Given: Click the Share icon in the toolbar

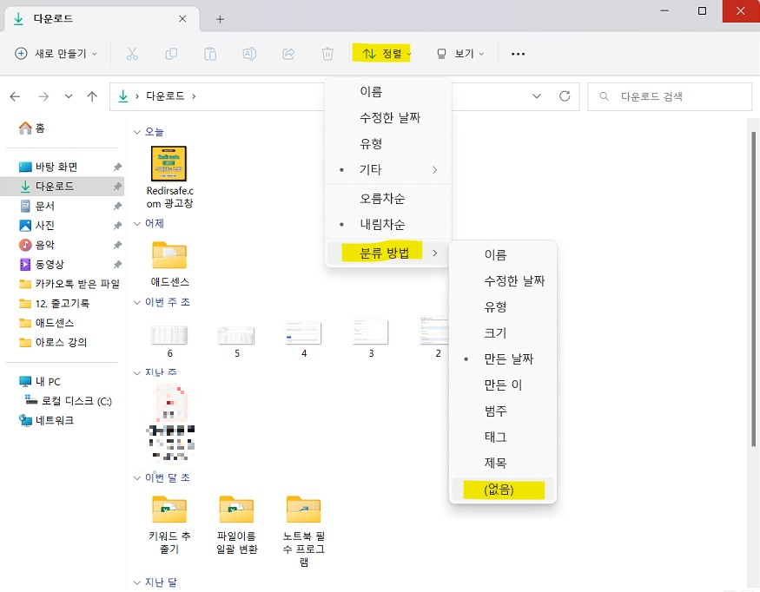Looking at the screenshot, I should point(287,53).
